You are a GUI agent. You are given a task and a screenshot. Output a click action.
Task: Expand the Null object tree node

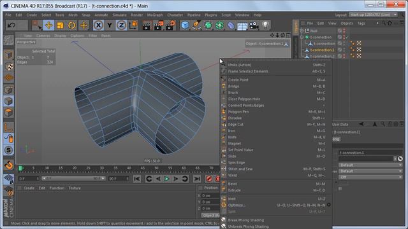tap(302, 31)
